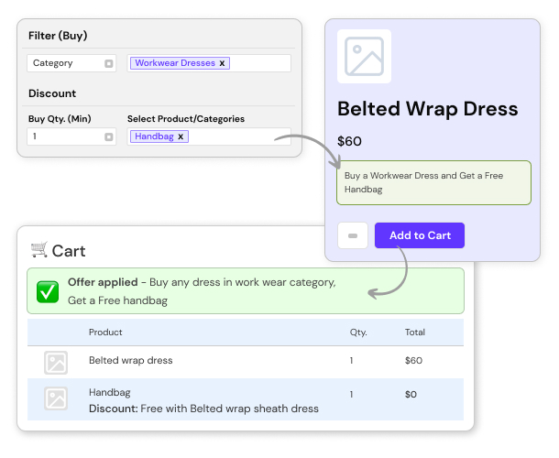
Task: Remove the Handbag discount tag
Action: 181,136
